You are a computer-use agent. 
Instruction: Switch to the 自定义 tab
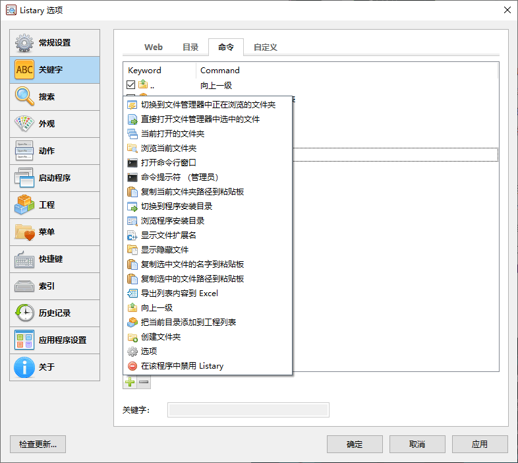(266, 47)
